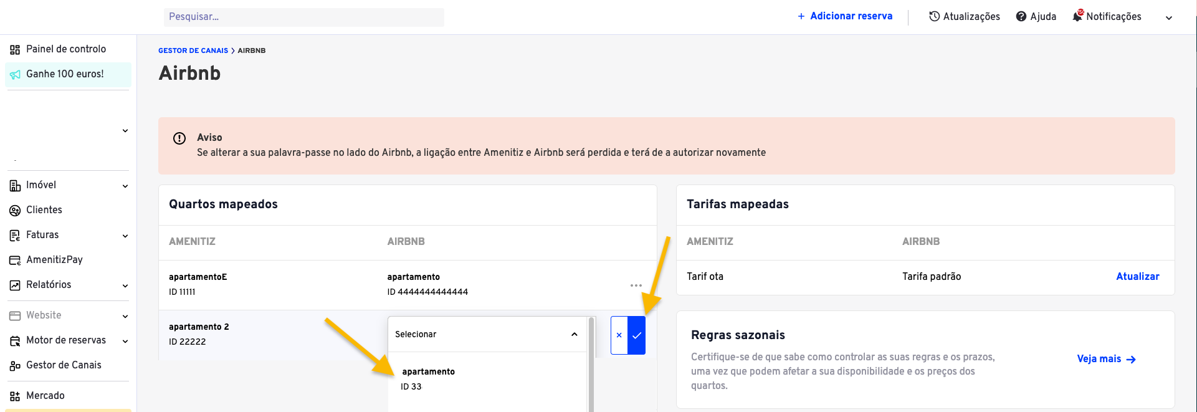Click the Painel de controlo dashboard icon
The width and height of the screenshot is (1197, 412).
tap(15, 50)
